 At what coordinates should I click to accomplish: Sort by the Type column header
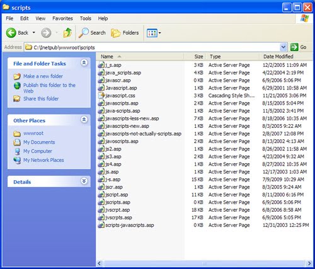[232, 57]
